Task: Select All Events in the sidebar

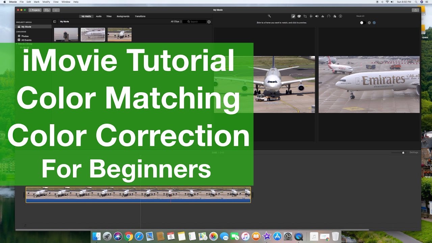Action: pyautogui.click(x=26, y=40)
